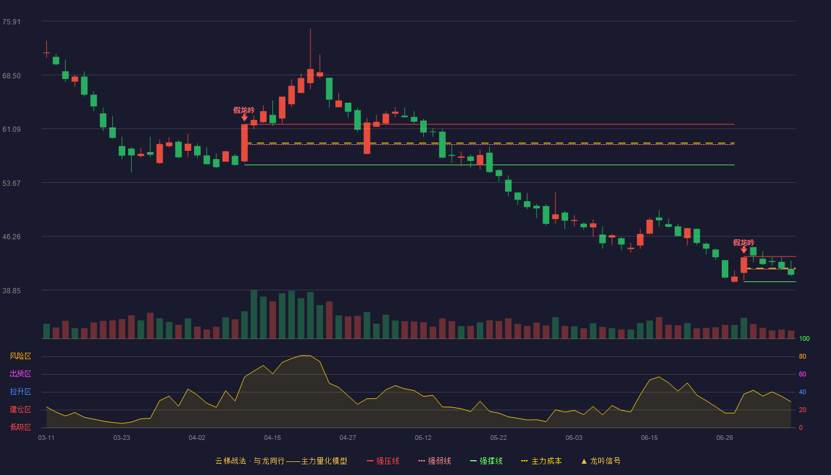The width and height of the screenshot is (831, 475).
Task: Click the purple 60 indicator scale value
Action: coord(803,374)
